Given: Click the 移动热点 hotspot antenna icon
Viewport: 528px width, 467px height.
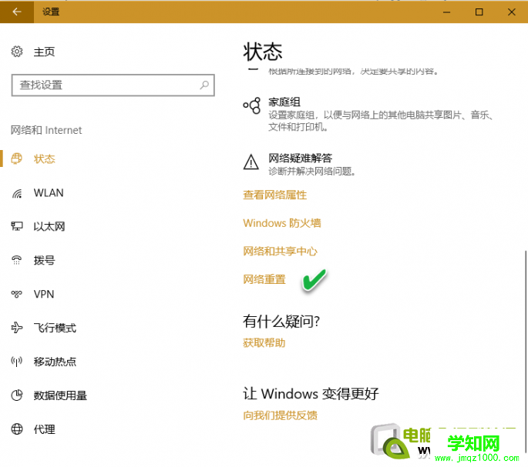Looking at the screenshot, I should click(17, 362).
